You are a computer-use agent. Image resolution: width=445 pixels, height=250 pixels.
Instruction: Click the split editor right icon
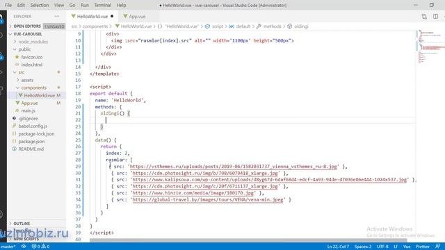click(x=436, y=17)
